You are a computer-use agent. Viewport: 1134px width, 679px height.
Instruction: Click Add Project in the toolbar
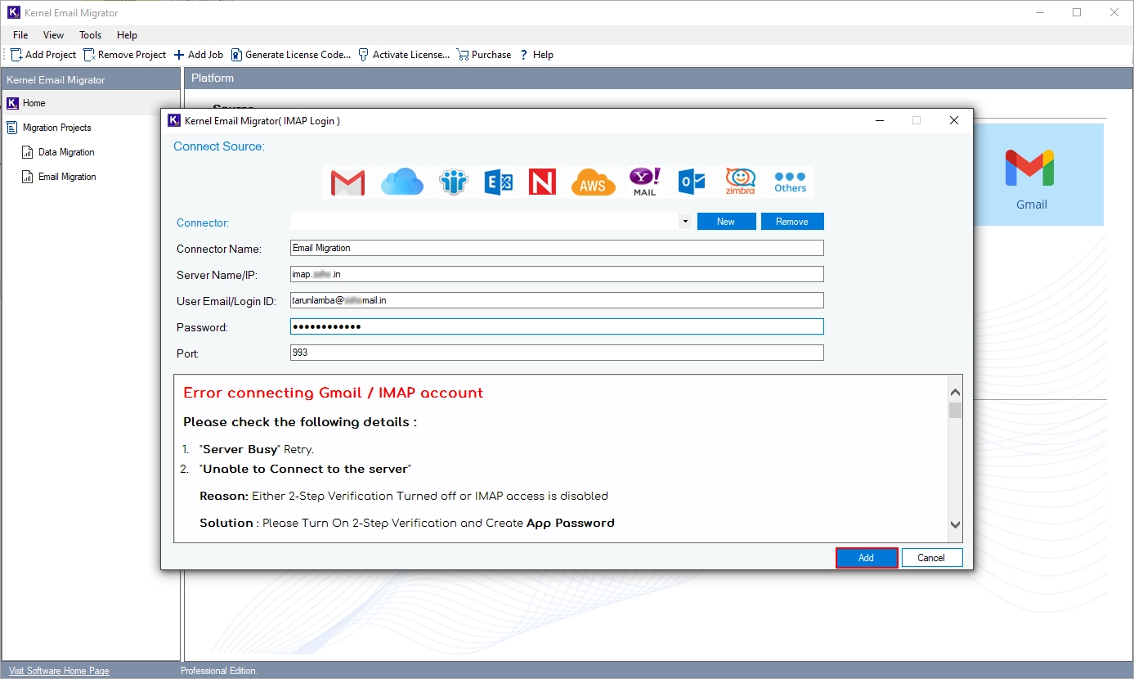pos(43,55)
